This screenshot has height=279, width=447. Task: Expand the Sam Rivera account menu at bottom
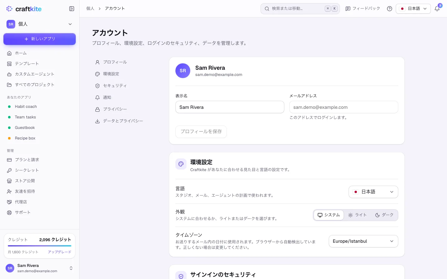pyautogui.click(x=39, y=268)
